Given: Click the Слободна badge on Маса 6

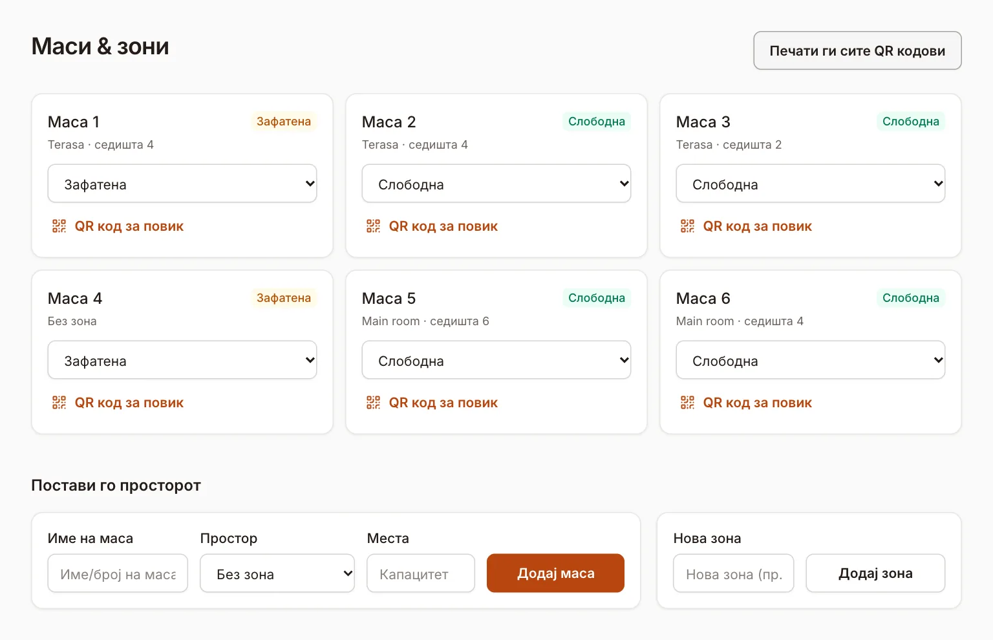Looking at the screenshot, I should (x=911, y=298).
